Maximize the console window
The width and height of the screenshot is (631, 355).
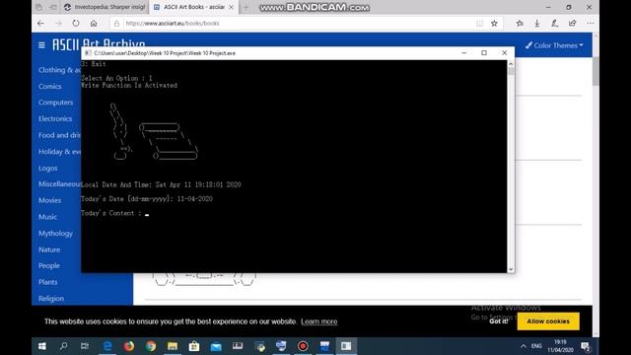(x=484, y=52)
